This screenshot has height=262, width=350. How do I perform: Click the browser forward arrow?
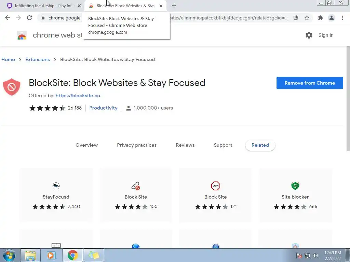[x=18, y=18]
